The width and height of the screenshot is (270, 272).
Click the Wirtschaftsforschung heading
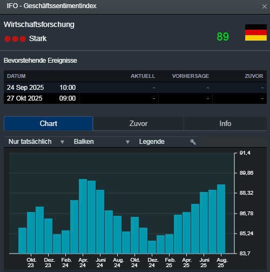tap(39, 25)
